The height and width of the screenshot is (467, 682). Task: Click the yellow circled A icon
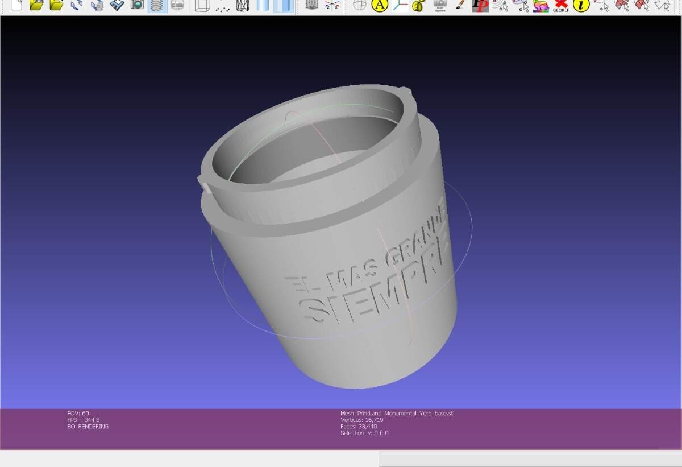[x=379, y=6]
